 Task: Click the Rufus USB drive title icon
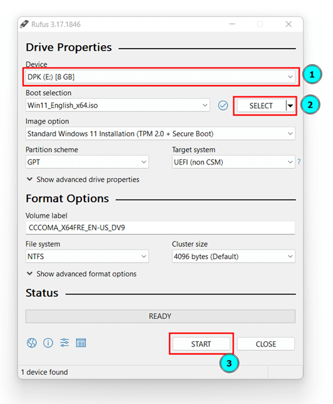(x=24, y=24)
